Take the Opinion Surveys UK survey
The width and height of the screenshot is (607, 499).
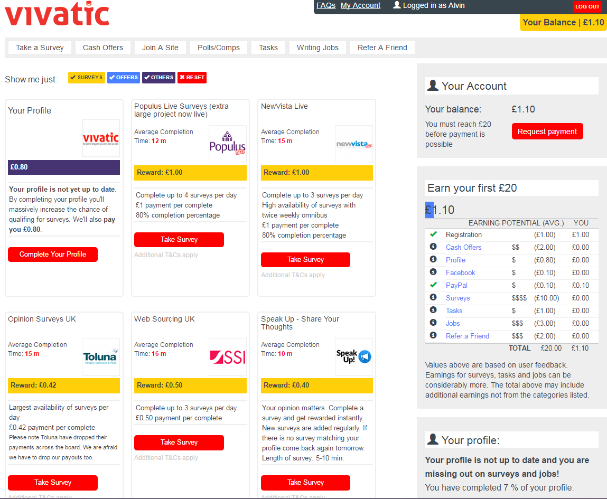[x=53, y=483]
